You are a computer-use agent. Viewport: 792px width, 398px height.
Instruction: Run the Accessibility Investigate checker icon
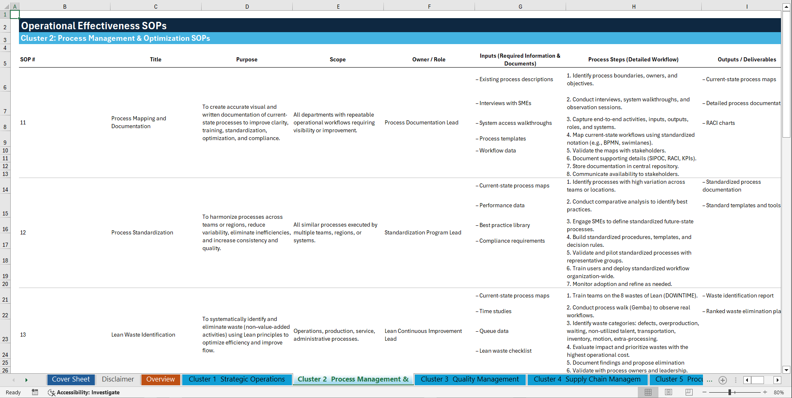coord(84,392)
